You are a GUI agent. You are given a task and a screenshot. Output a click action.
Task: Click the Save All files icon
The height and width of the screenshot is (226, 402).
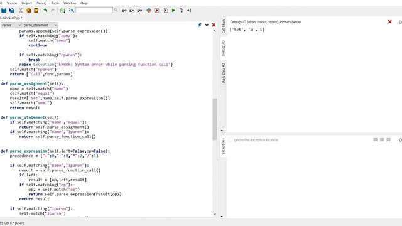click(x=11, y=10)
